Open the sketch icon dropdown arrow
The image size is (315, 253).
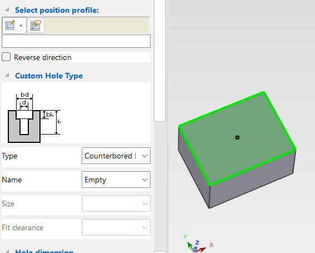click(21, 26)
